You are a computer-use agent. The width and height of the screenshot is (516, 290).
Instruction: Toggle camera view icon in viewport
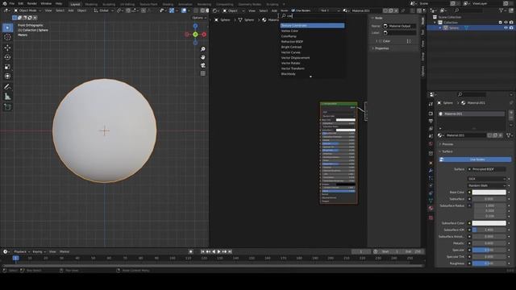coord(203,65)
